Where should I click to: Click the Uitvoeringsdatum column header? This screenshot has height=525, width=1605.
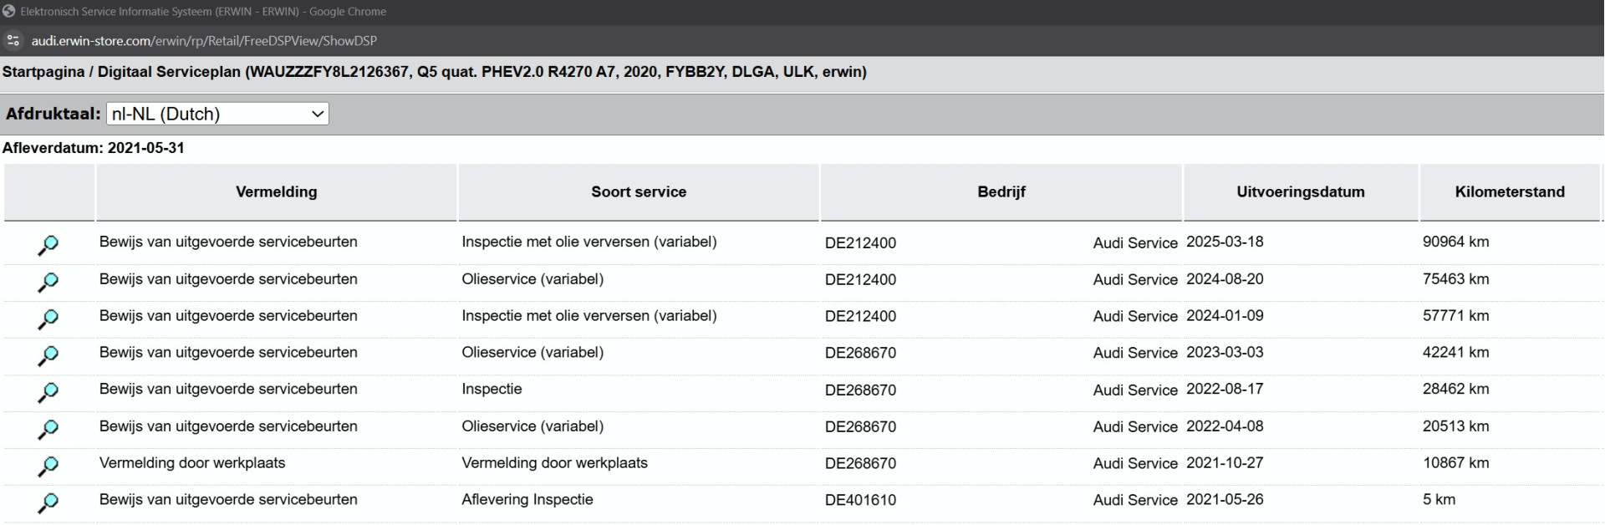(x=1300, y=191)
